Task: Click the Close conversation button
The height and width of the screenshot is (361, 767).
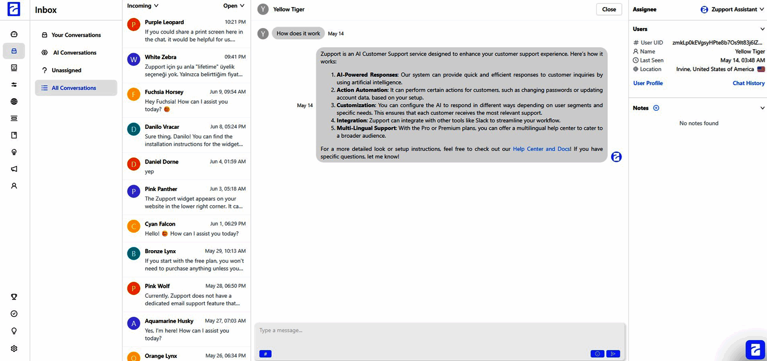Action: click(609, 9)
